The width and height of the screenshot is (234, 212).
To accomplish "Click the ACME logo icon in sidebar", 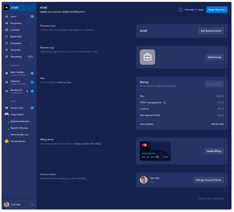I will coord(6,7).
